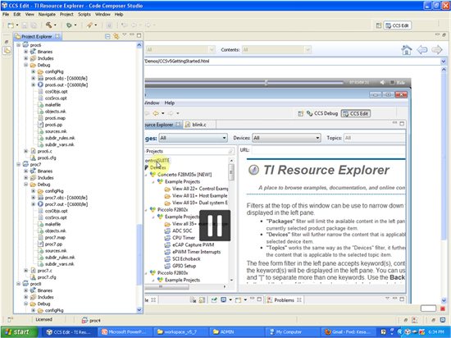Screen dimensions: 451x338
Task: Minimize the Project Explorer view
Action: coord(132,34)
